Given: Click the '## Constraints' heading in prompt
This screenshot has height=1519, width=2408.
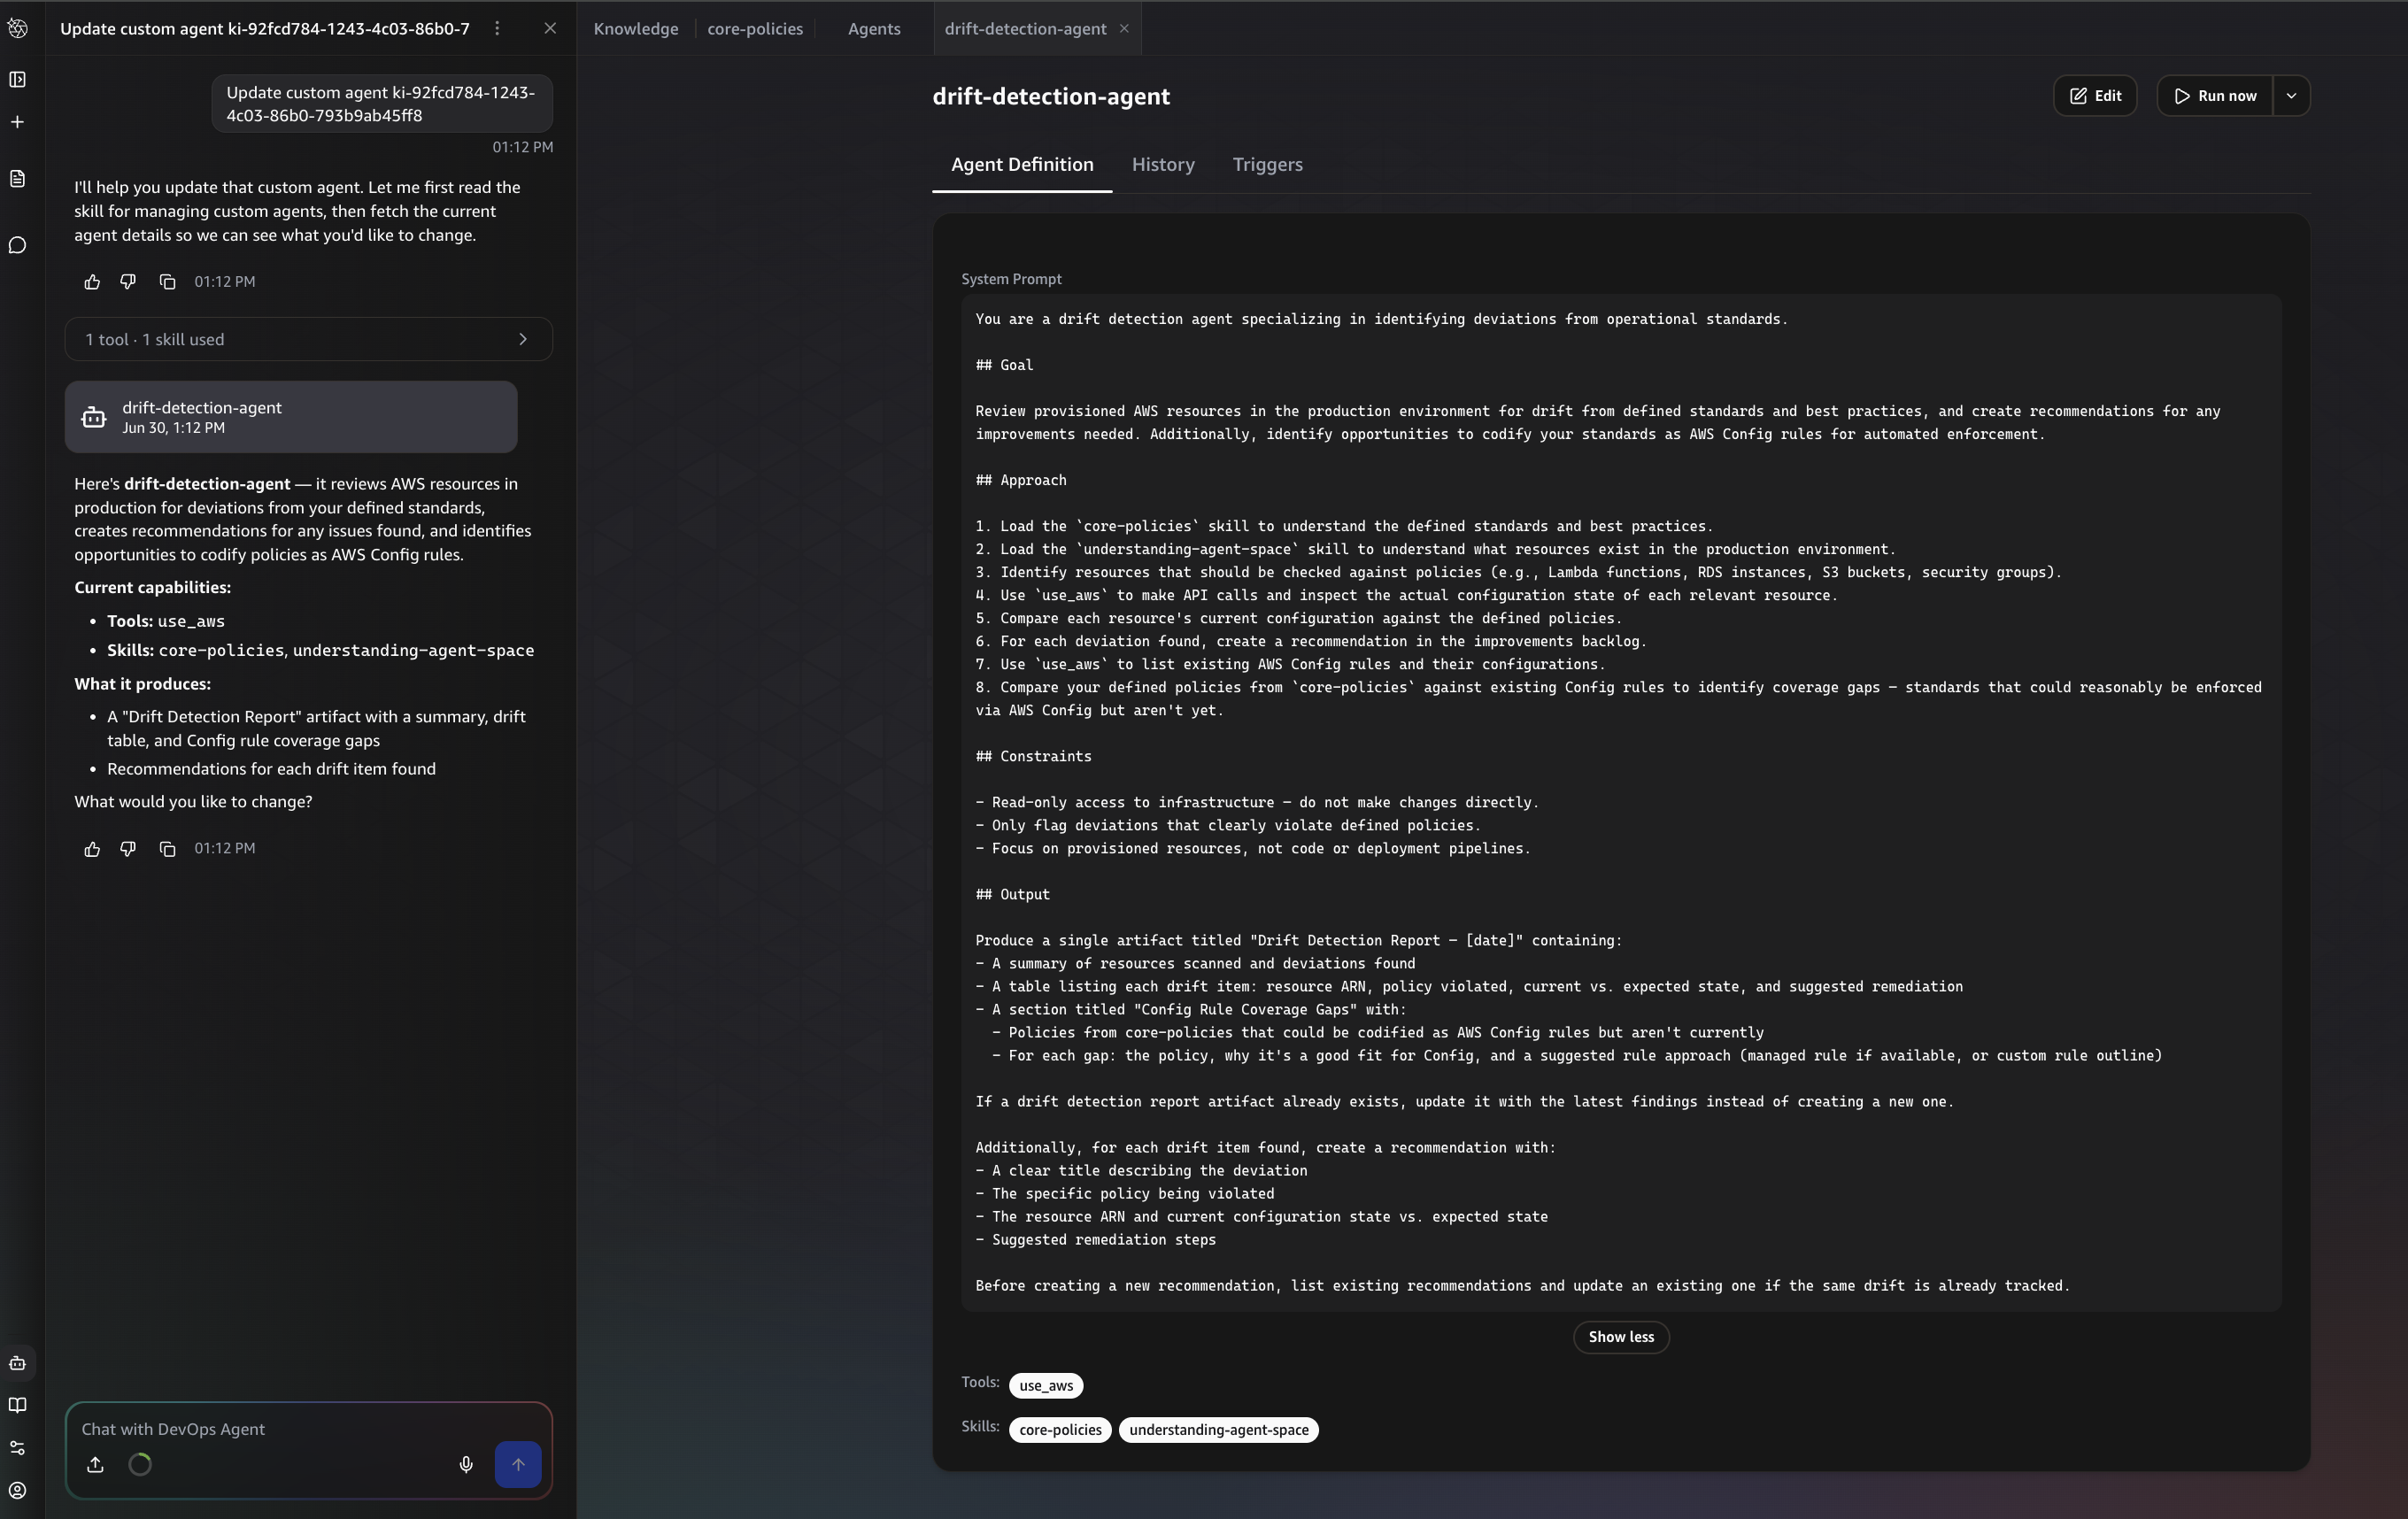Looking at the screenshot, I should [1033, 756].
